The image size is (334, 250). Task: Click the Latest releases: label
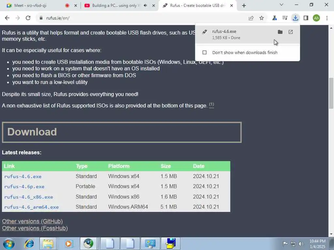pyautogui.click(x=22, y=152)
